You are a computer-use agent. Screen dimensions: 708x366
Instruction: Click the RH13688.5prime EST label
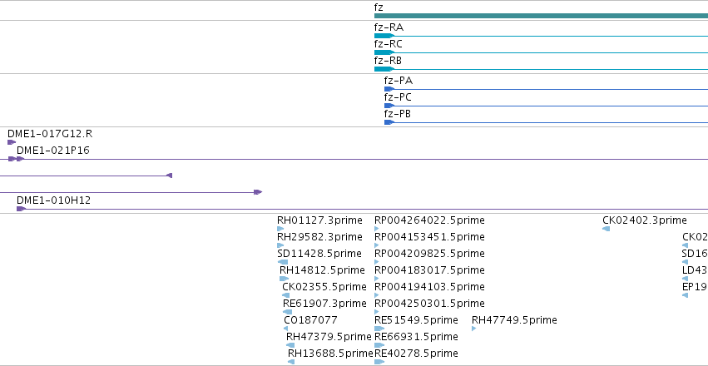point(330,353)
